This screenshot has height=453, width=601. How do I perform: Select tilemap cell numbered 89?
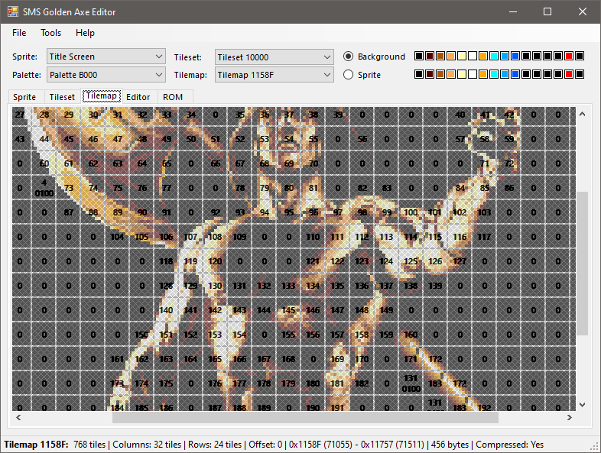tap(118, 212)
